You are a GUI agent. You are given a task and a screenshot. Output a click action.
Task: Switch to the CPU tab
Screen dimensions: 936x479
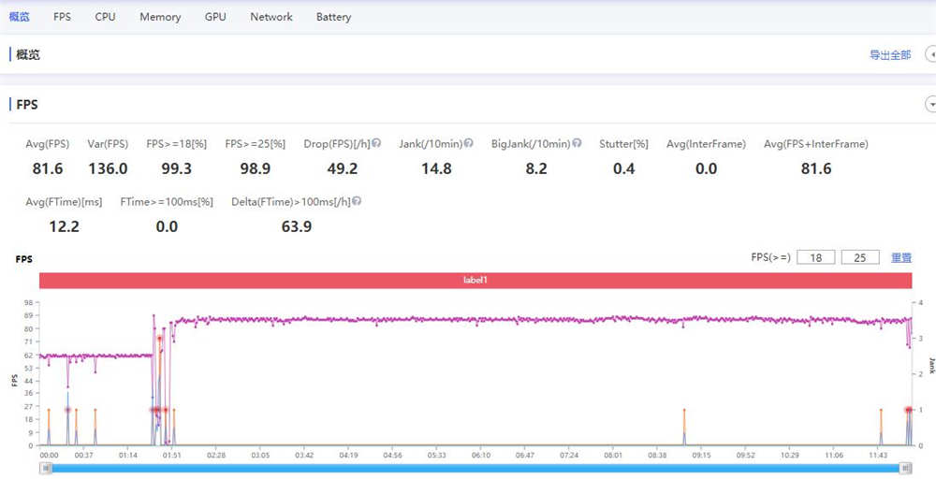point(105,17)
